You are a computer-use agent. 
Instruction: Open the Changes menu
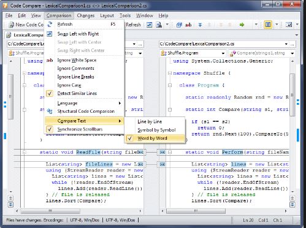click(x=86, y=15)
